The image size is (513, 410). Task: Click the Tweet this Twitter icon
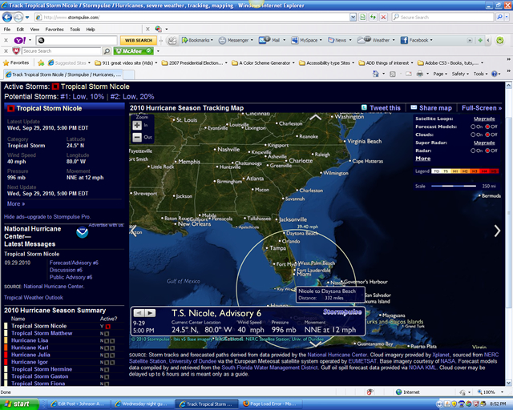click(x=364, y=107)
